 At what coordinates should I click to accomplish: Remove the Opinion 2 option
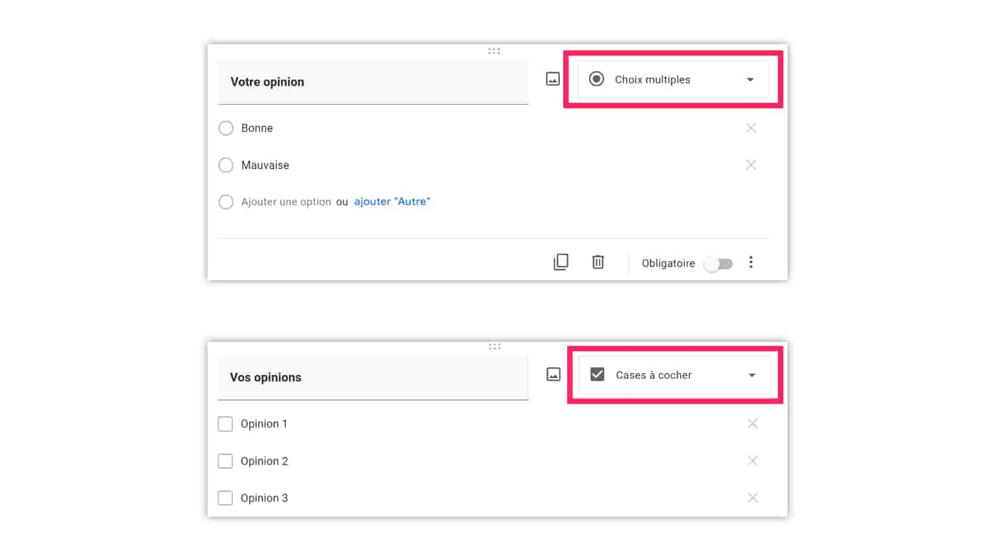tap(753, 460)
